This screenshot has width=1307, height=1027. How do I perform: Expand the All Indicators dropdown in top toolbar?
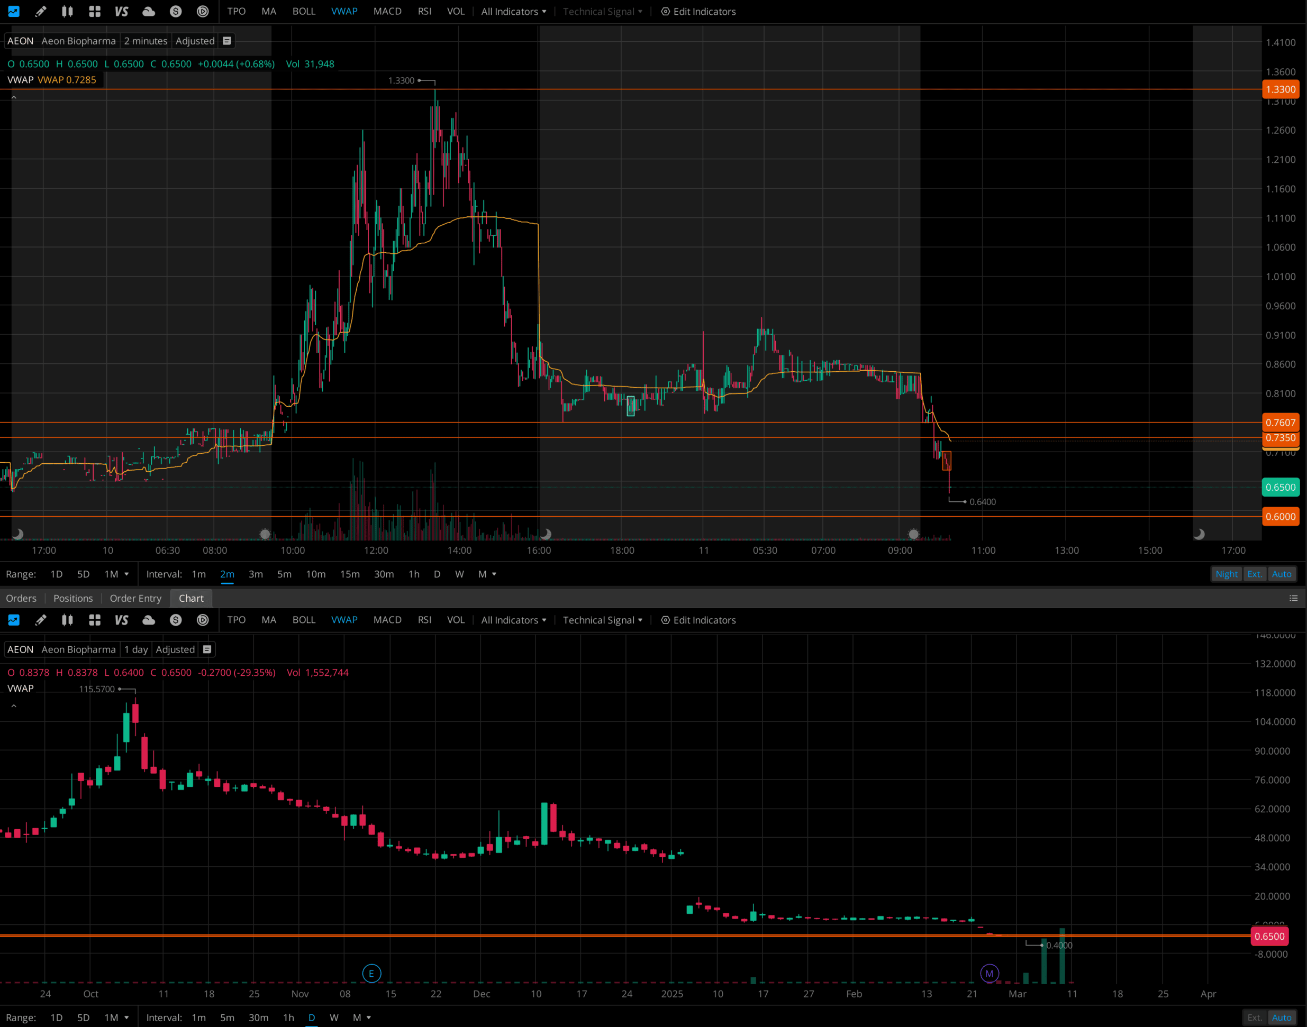513,12
